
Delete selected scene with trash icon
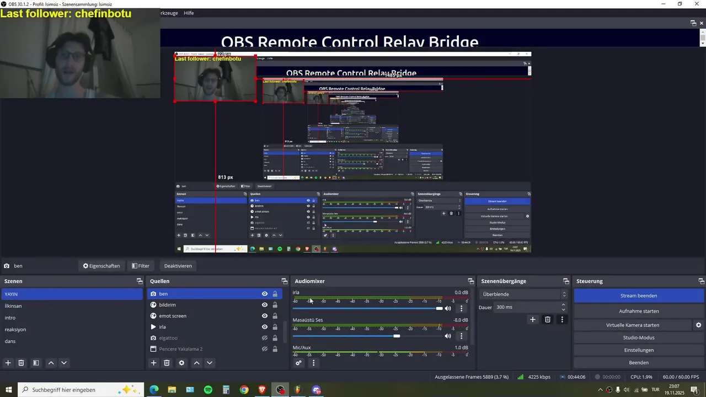pos(21,363)
